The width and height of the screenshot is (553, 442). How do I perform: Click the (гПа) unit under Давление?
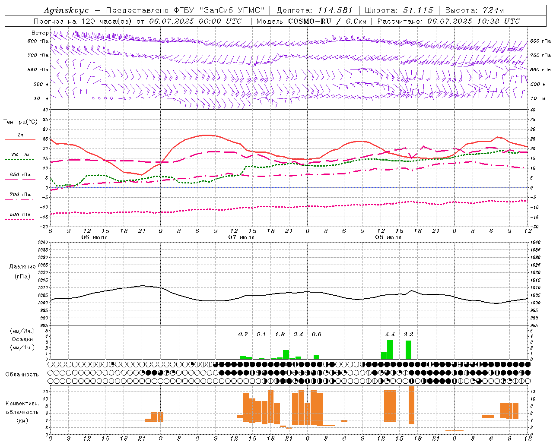pos(22,277)
